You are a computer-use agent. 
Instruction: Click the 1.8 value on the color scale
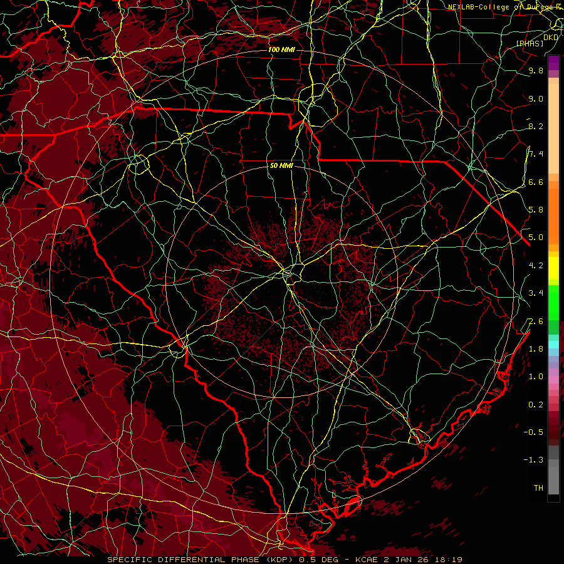point(536,349)
